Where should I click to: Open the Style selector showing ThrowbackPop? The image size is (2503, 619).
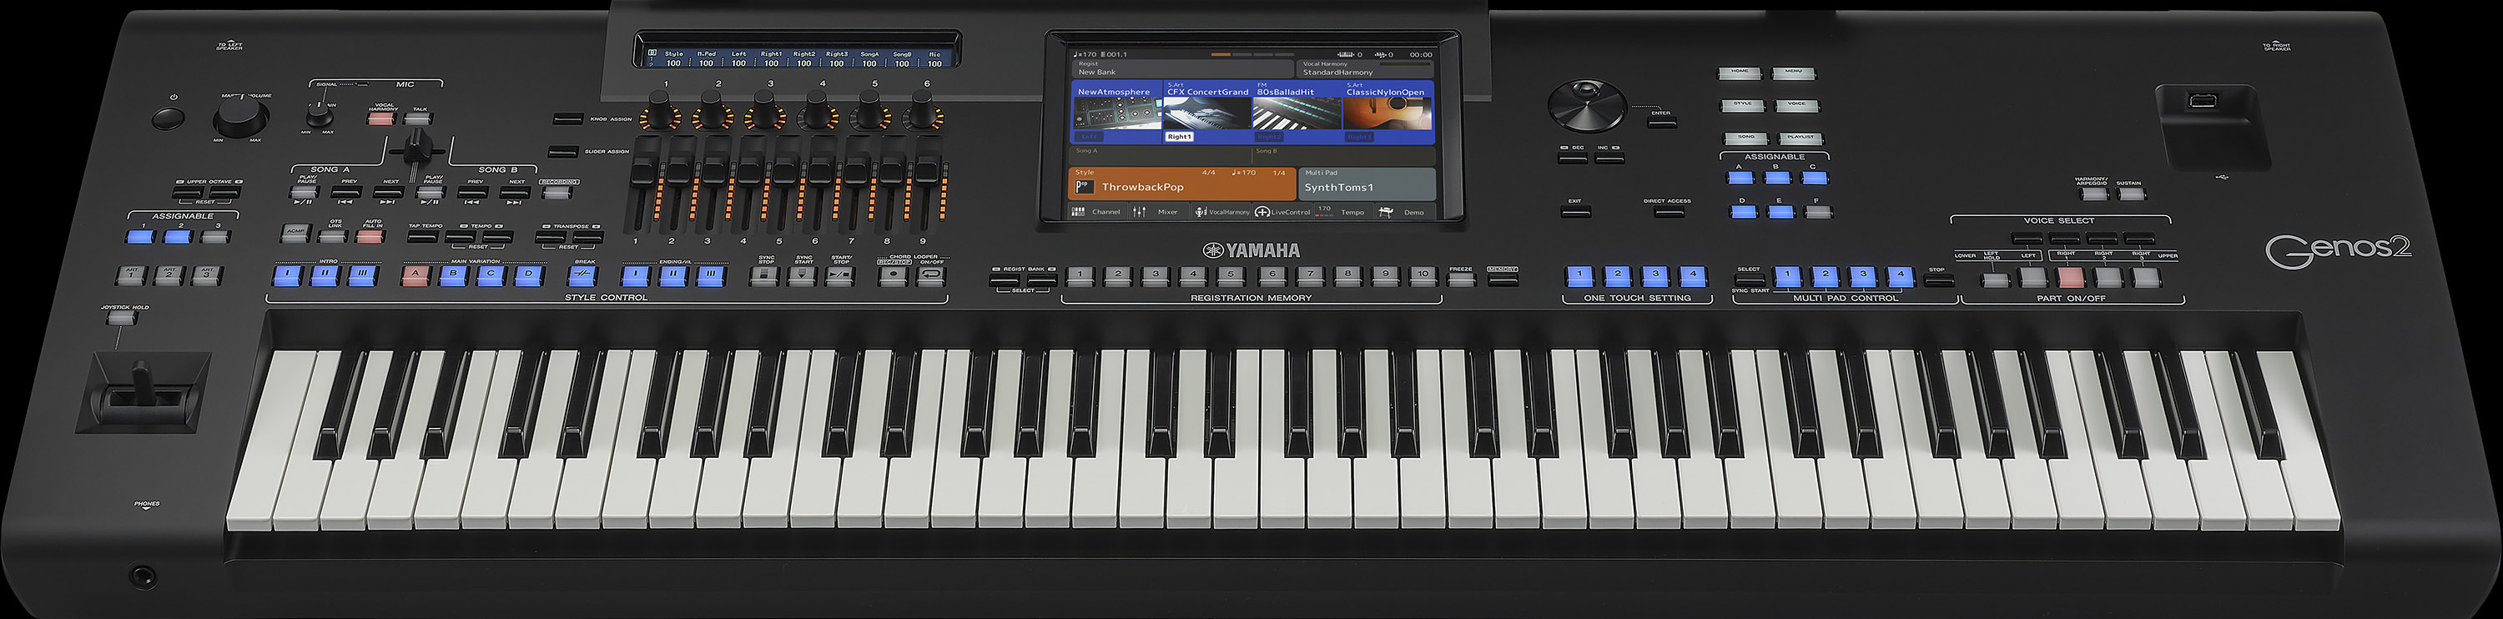(x=1181, y=184)
